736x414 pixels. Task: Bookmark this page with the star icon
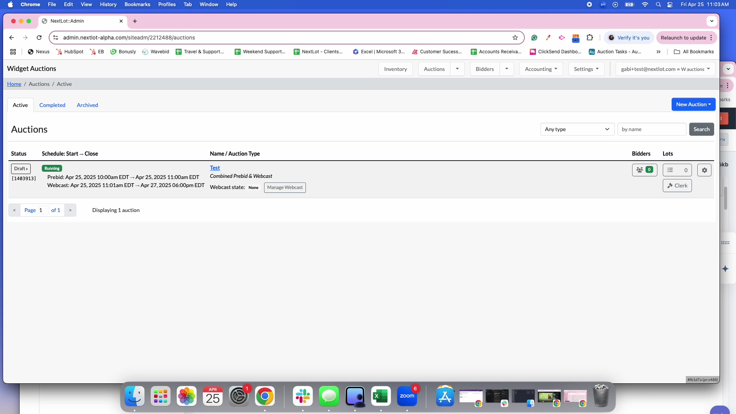(x=515, y=38)
